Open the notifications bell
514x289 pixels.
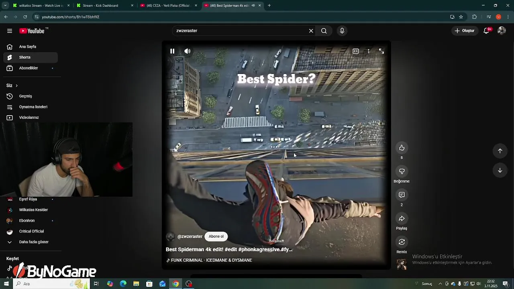point(487,31)
